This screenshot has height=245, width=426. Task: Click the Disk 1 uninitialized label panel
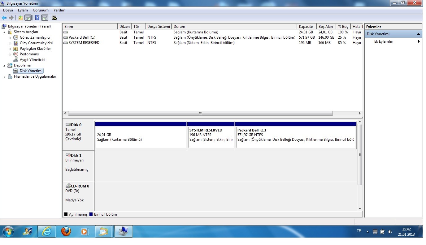[x=79, y=165]
